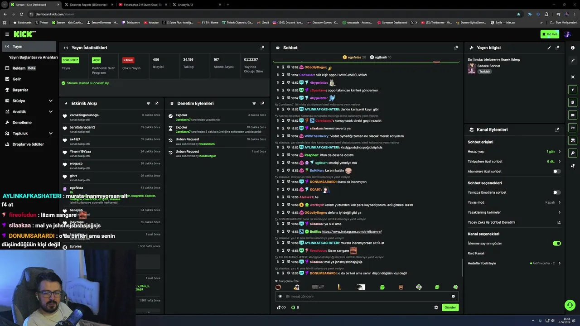Viewport: 580px width, 326px height.
Task: Pop out the Yayın İstatistikleri panel
Action: pos(262,48)
